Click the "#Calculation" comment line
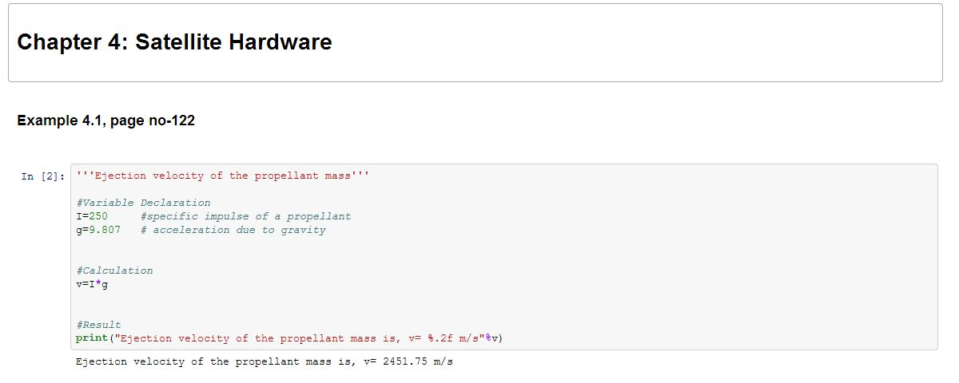The image size is (959, 383). [x=114, y=270]
